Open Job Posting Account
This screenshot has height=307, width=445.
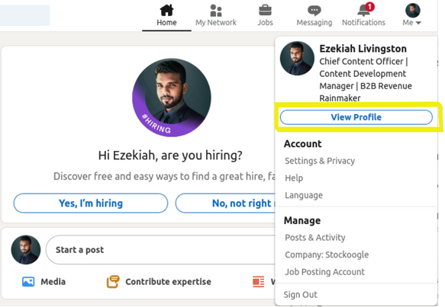click(x=324, y=272)
